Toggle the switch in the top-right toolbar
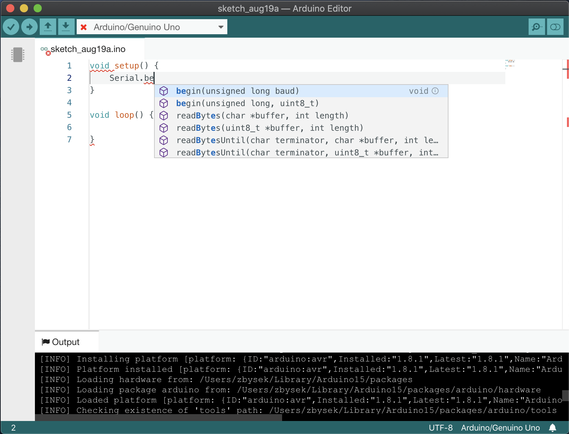 click(555, 27)
